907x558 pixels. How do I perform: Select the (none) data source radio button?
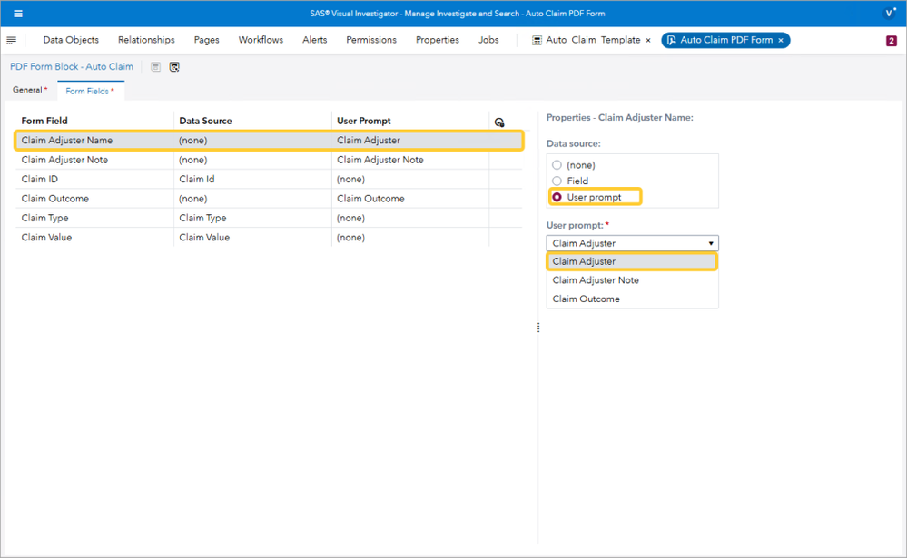[x=557, y=165]
